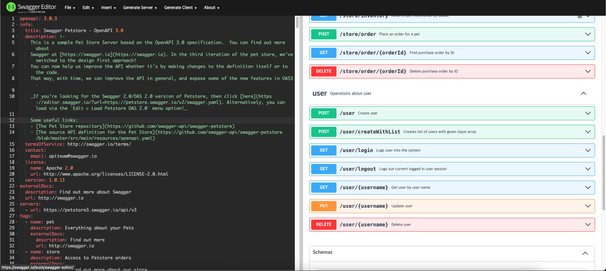Image resolution: width=606 pixels, height=271 pixels.
Task: Click the GET badge for /user/login
Action: pos(324,150)
